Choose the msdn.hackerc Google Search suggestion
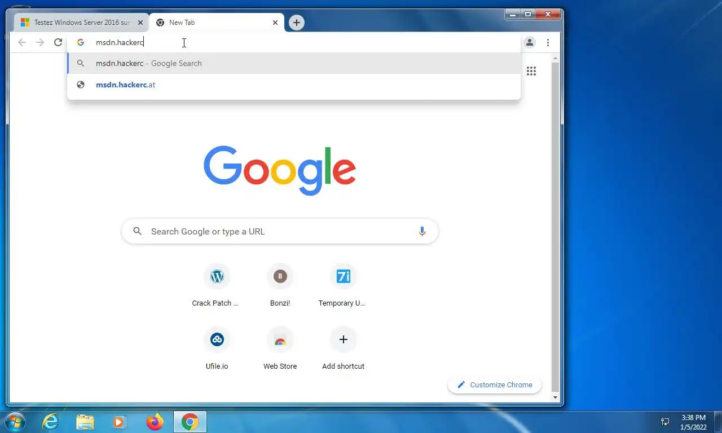Image resolution: width=722 pixels, height=433 pixels. click(x=293, y=63)
